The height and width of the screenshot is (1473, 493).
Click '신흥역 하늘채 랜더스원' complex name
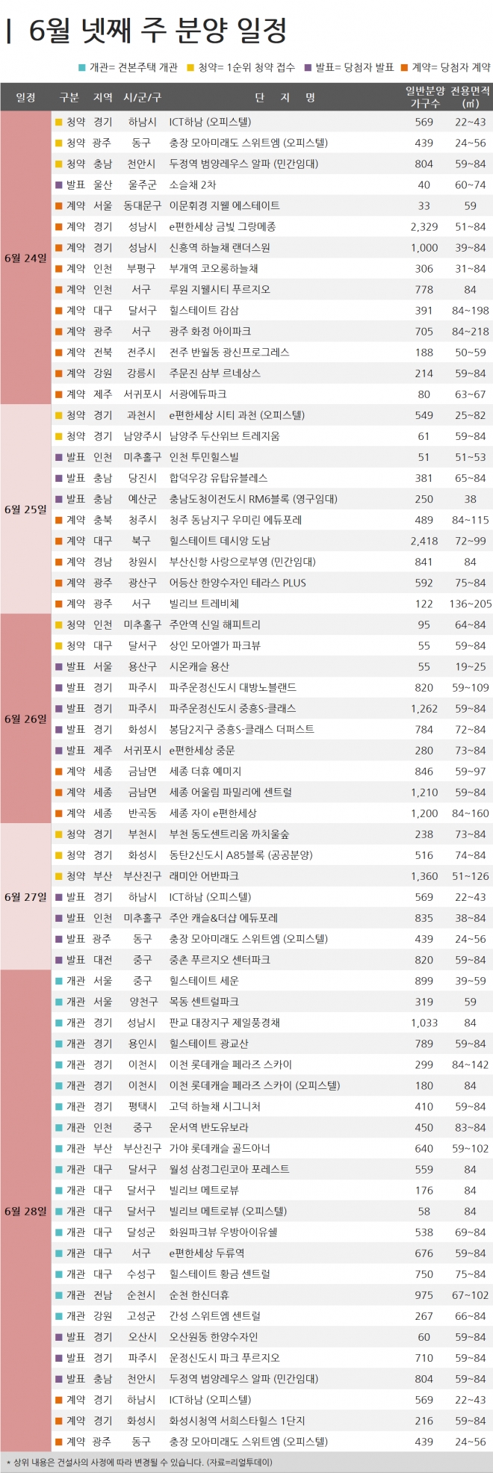220,247
